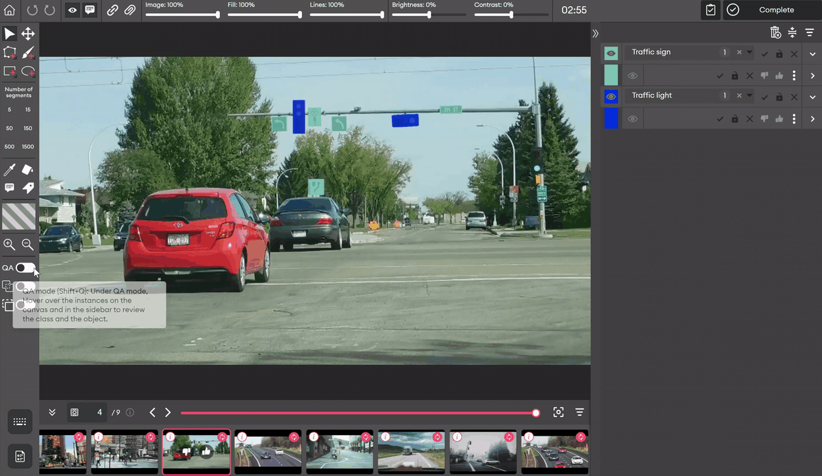Viewport: 822px width, 476px height.
Task: Collapse the right sidebar with double chevron
Action: 595,33
